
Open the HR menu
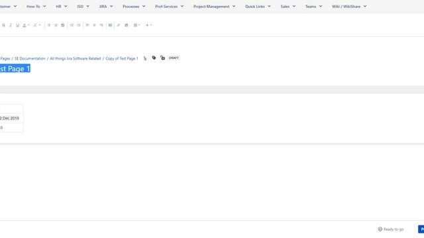click(62, 6)
